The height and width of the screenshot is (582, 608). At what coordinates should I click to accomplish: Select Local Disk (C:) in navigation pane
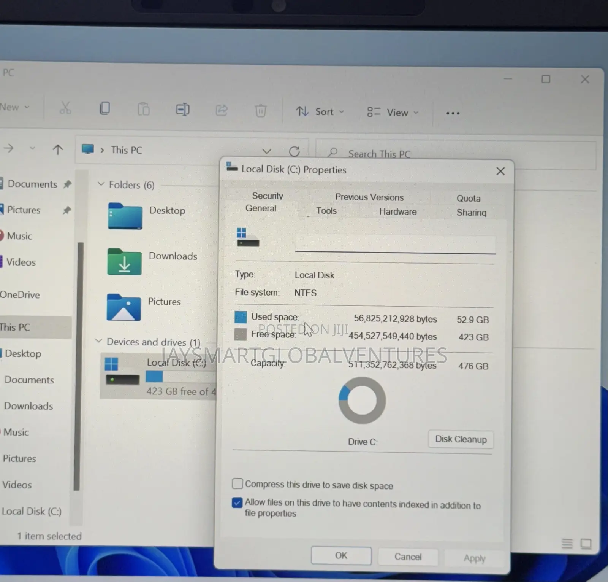[32, 511]
